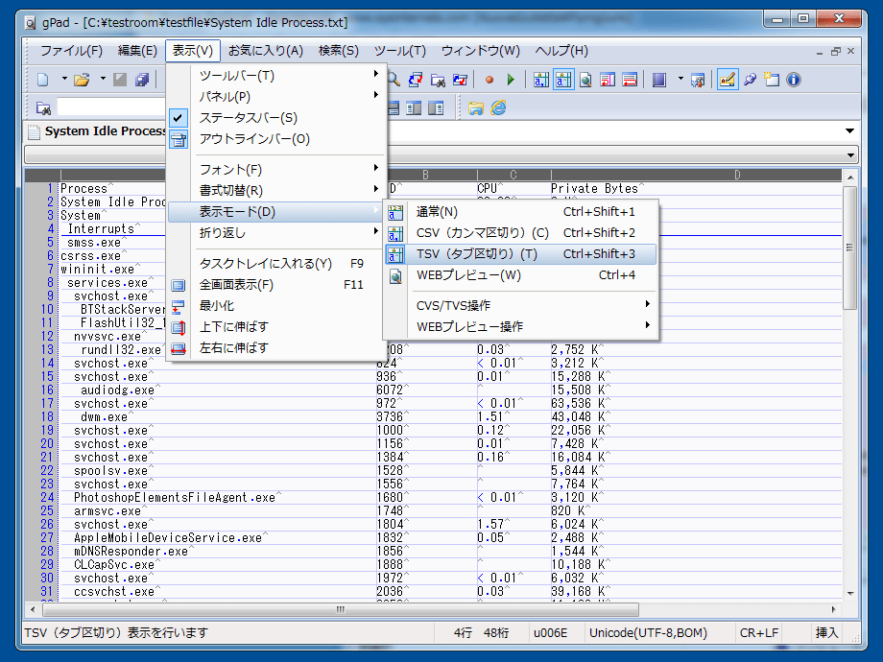Expand the パネル(P) submenu
The width and height of the screenshot is (883, 662).
[277, 96]
